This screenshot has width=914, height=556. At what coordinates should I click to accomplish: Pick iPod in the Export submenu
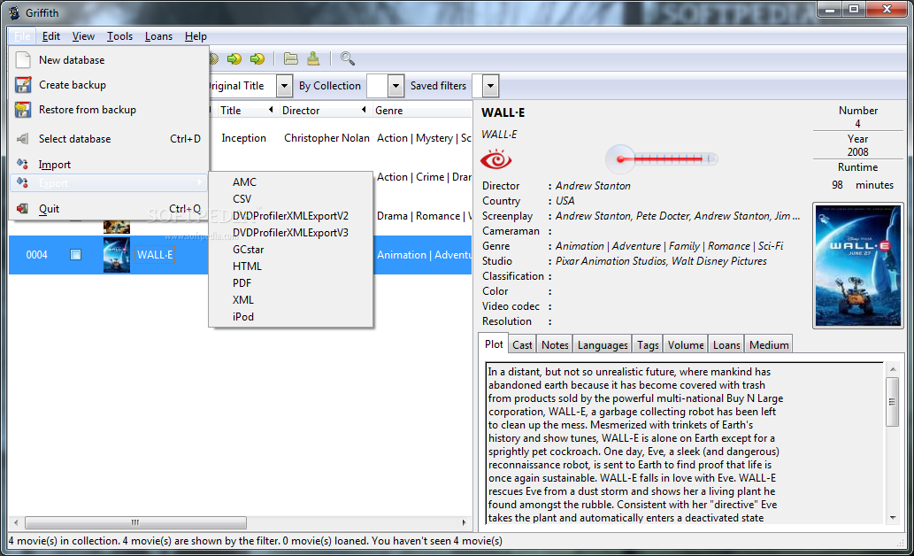click(x=291, y=317)
